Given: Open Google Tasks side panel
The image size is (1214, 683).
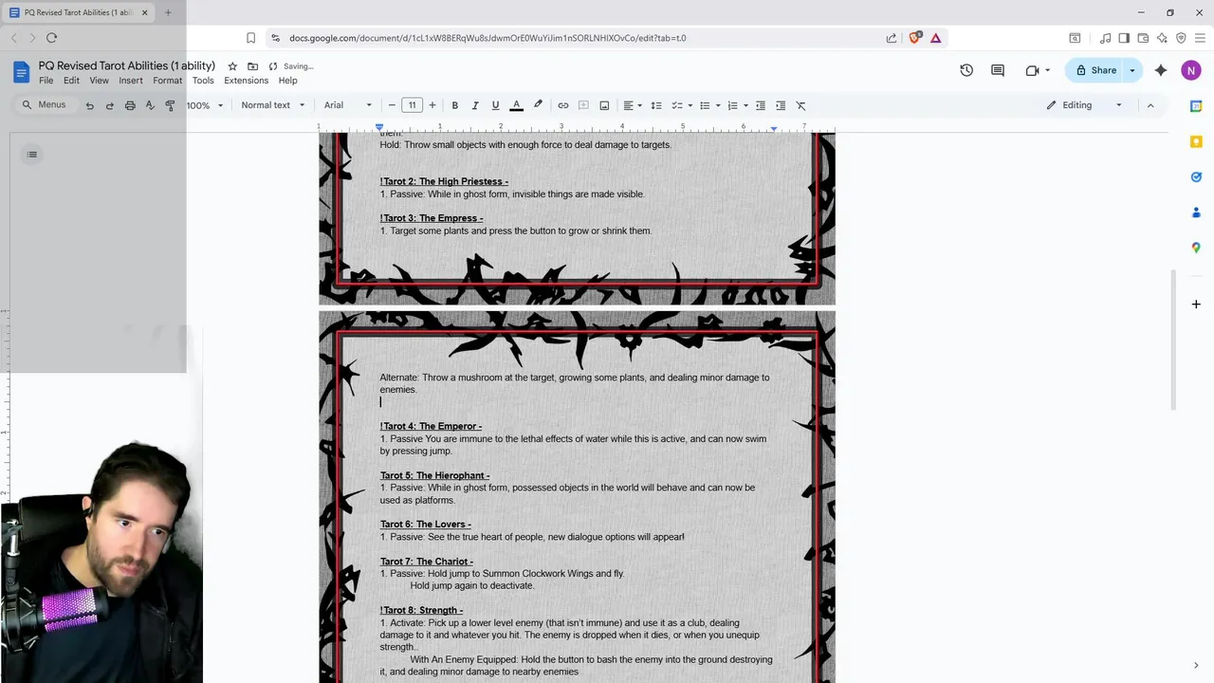Looking at the screenshot, I should (x=1196, y=177).
